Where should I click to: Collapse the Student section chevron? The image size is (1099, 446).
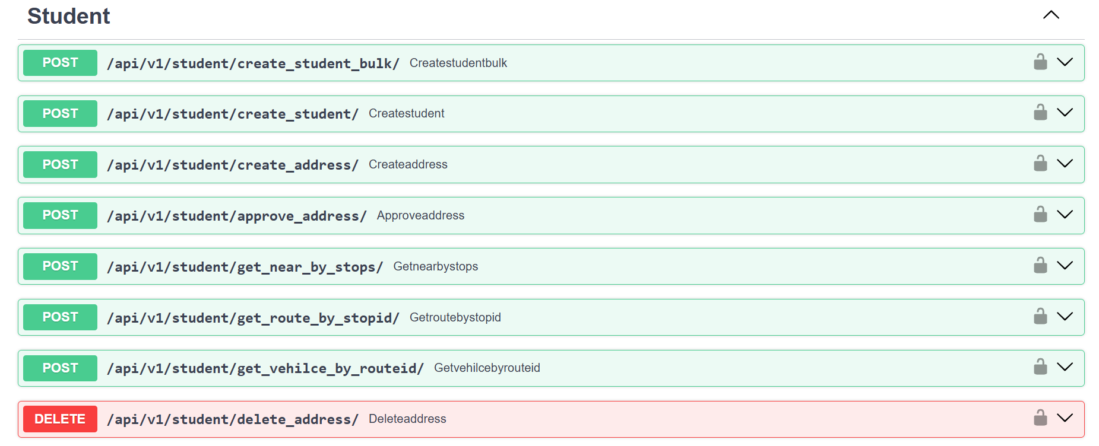pyautogui.click(x=1051, y=15)
